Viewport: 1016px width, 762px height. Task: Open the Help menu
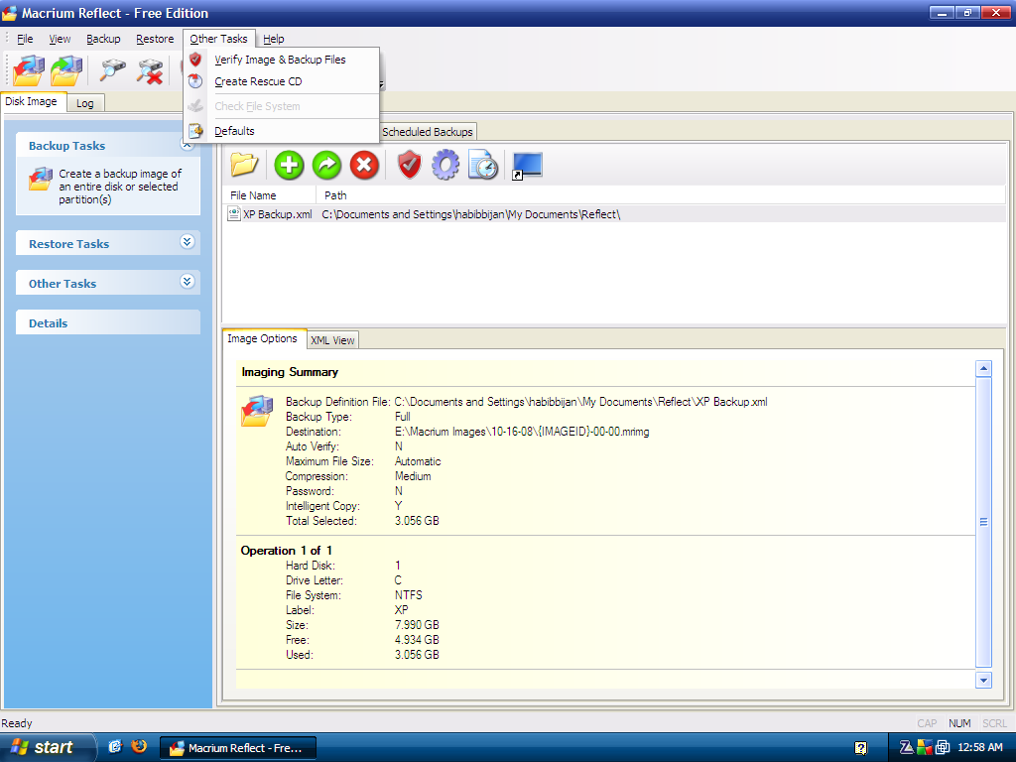(x=274, y=39)
